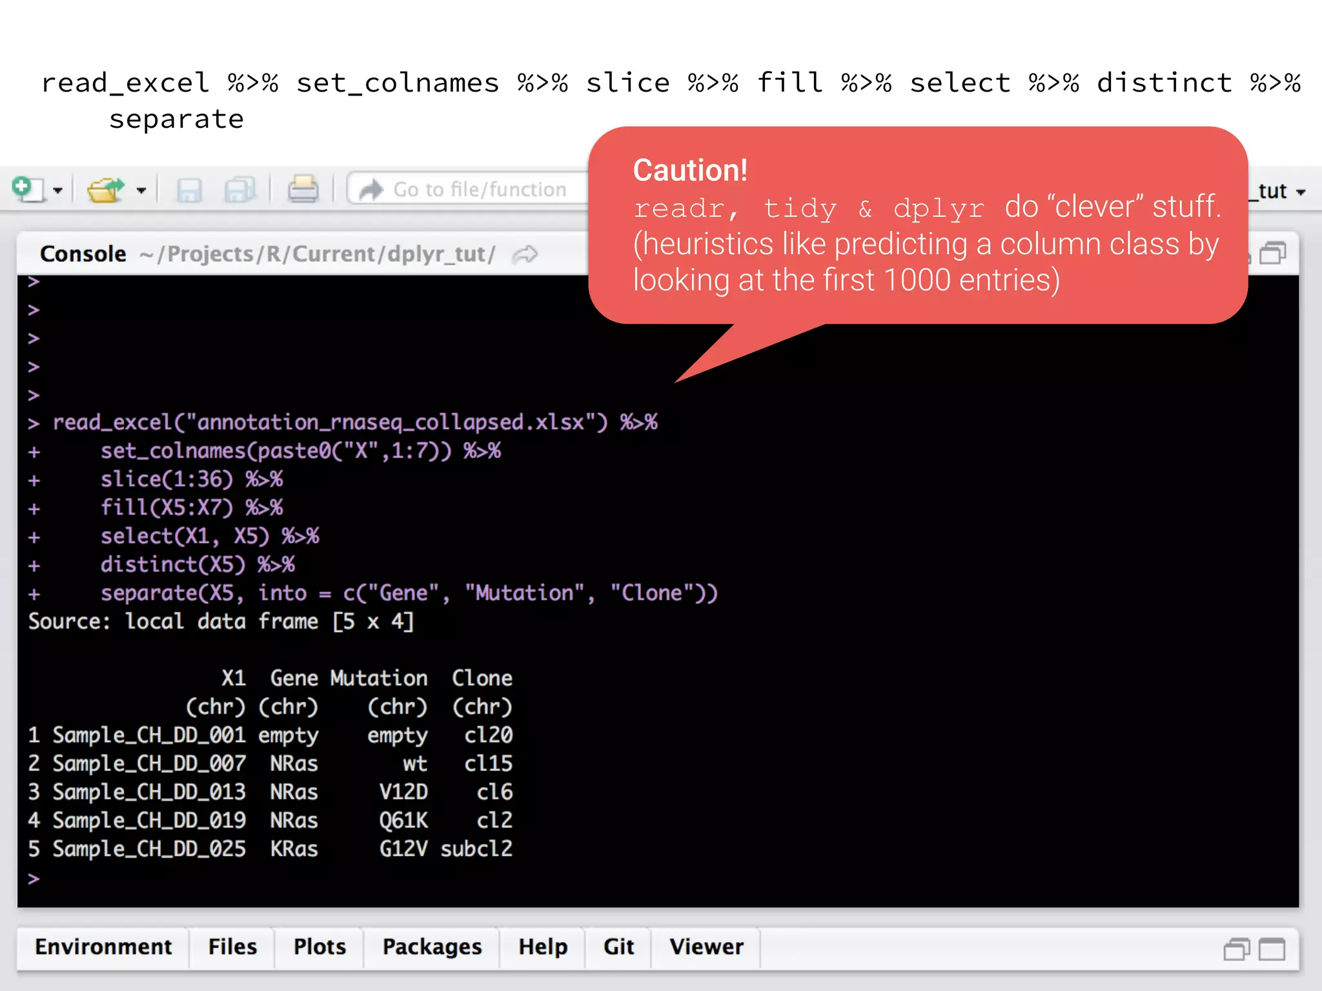Click the view working directory arrow icon
Image resolution: width=1322 pixels, height=991 pixels.
pos(525,255)
